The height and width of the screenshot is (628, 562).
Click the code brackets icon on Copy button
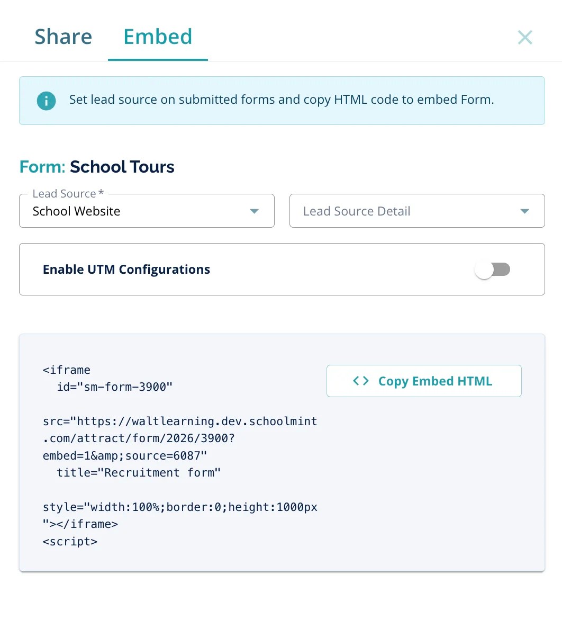click(361, 381)
